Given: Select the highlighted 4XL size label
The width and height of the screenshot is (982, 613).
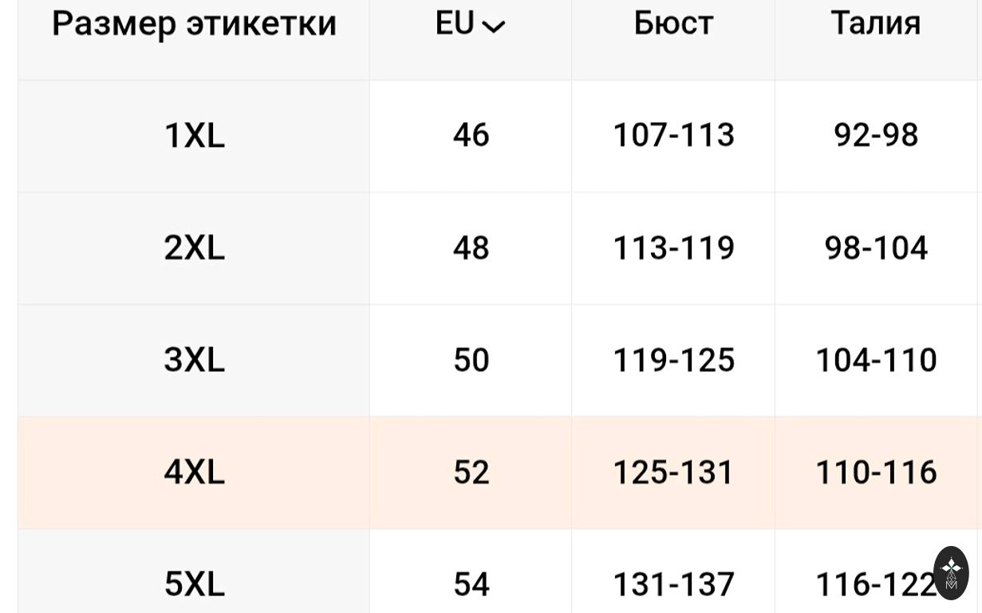Looking at the screenshot, I should [194, 473].
